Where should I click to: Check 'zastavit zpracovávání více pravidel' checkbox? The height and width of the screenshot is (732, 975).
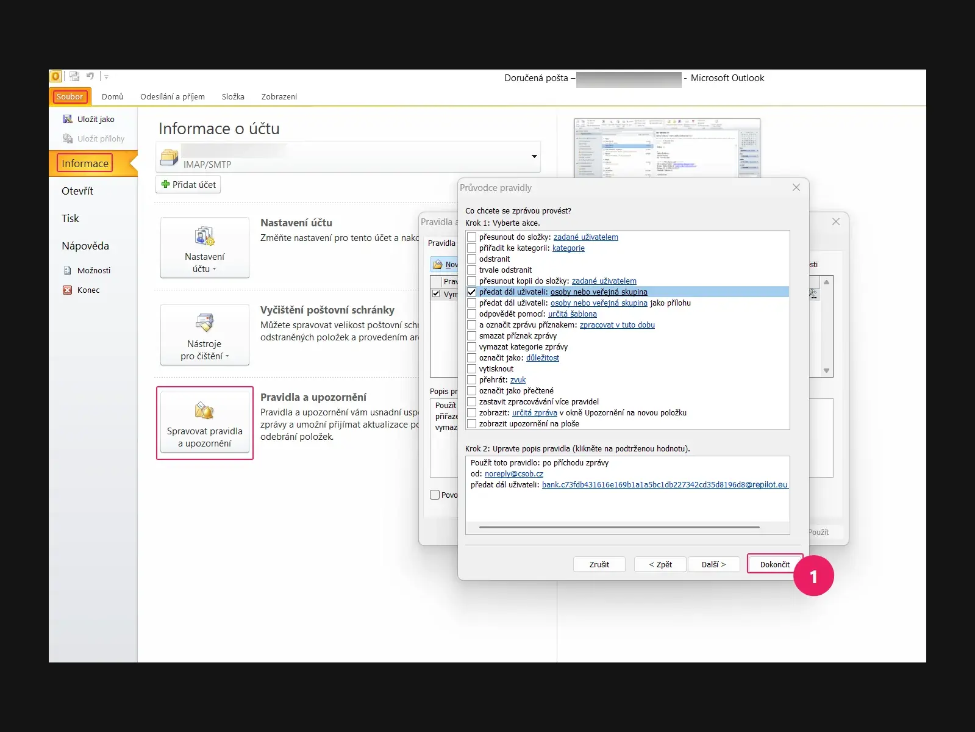click(x=471, y=401)
